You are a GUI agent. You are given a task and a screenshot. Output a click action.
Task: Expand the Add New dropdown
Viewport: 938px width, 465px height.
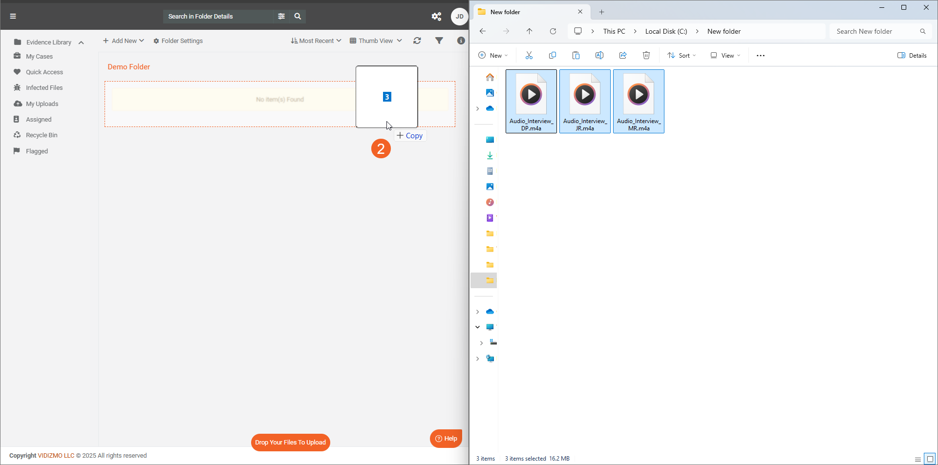[123, 41]
